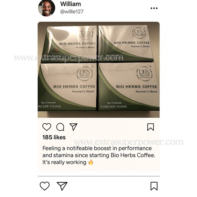Open the three-dot more options menu

point(154,8)
